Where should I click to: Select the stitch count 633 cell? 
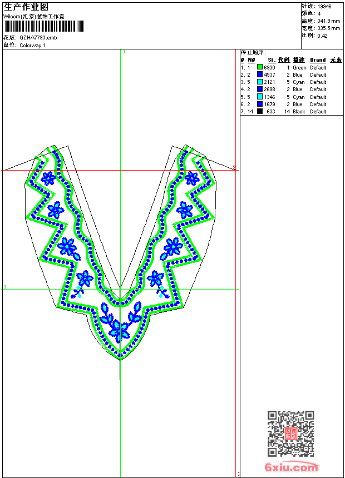pyautogui.click(x=271, y=112)
